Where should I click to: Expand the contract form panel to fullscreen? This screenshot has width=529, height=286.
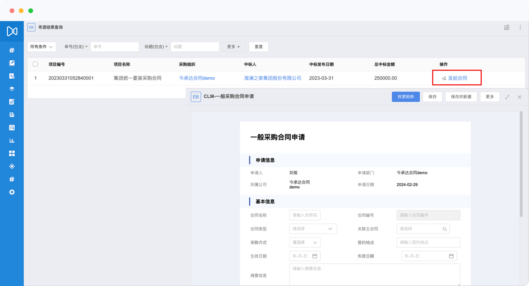tap(507, 97)
